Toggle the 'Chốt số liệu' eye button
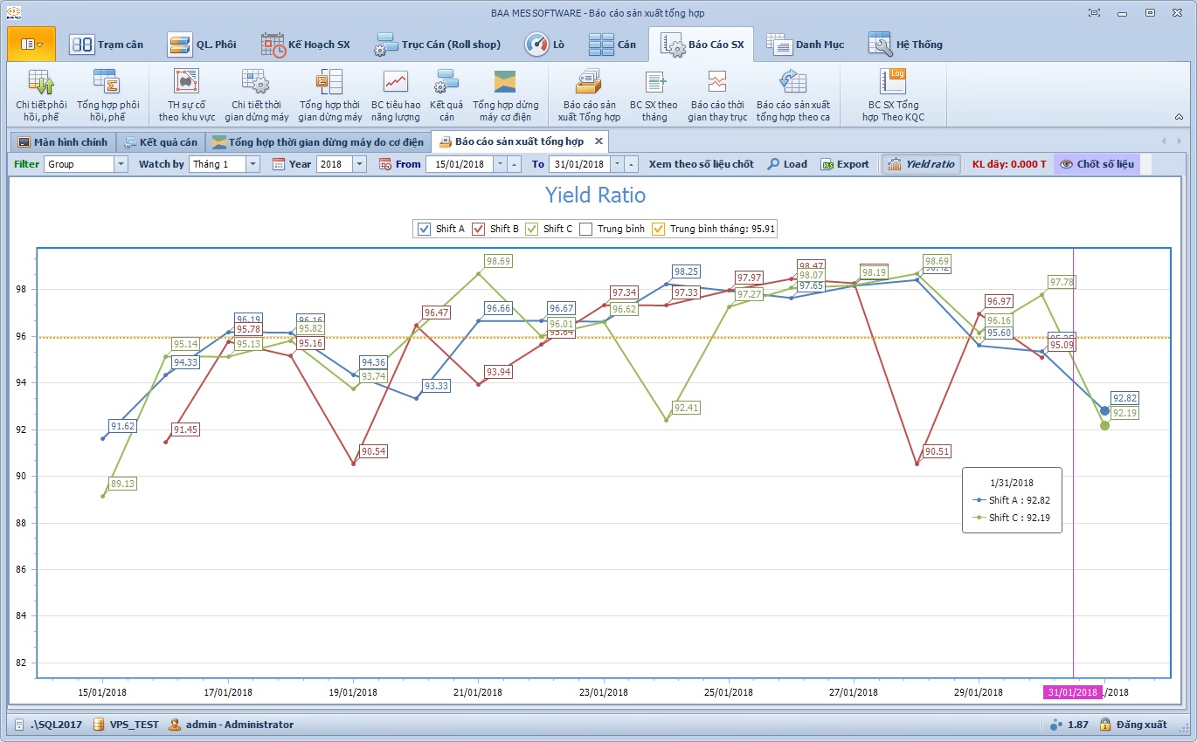This screenshot has width=1197, height=742. pyautogui.click(x=1097, y=164)
